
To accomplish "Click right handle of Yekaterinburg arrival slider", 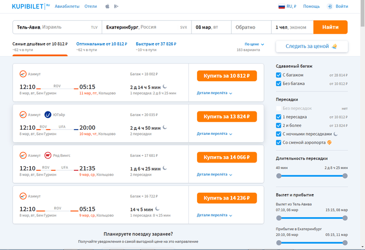I will coord(345,243).
